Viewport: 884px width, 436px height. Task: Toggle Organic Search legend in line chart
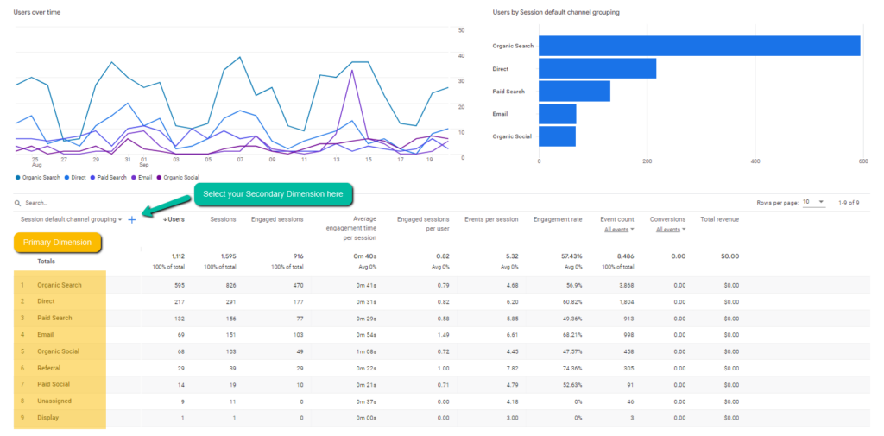point(38,178)
